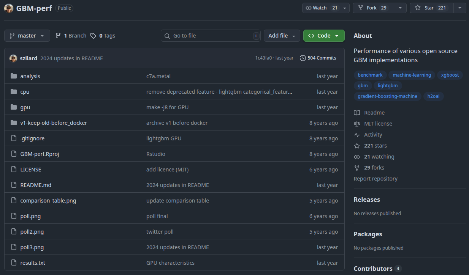This screenshot has width=469, height=275.
Task: Open the README.md file
Action: (x=36, y=185)
